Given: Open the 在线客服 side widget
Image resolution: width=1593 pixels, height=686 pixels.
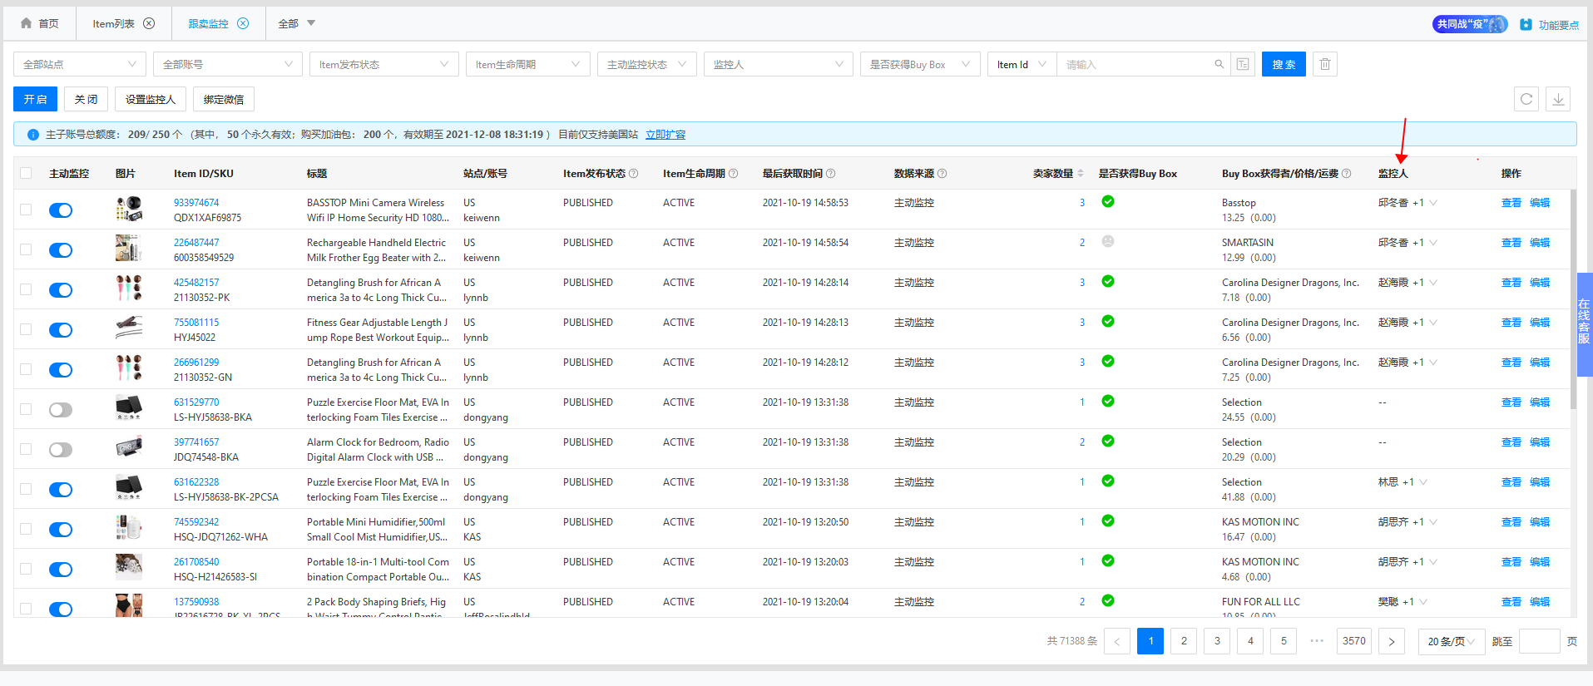Looking at the screenshot, I should pyautogui.click(x=1584, y=324).
